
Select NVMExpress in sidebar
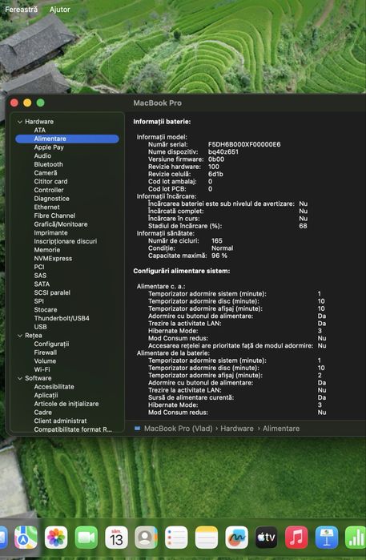[53, 259]
